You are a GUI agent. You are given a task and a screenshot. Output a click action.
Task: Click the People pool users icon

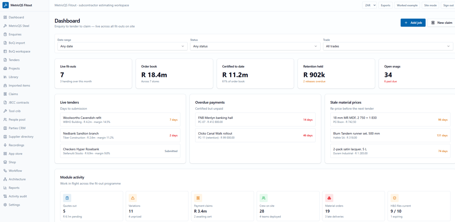(x=5, y=119)
